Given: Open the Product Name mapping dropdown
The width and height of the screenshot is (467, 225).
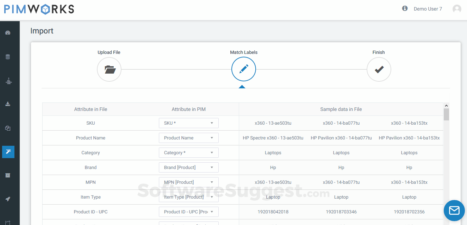Looking at the screenshot, I should [188, 138].
